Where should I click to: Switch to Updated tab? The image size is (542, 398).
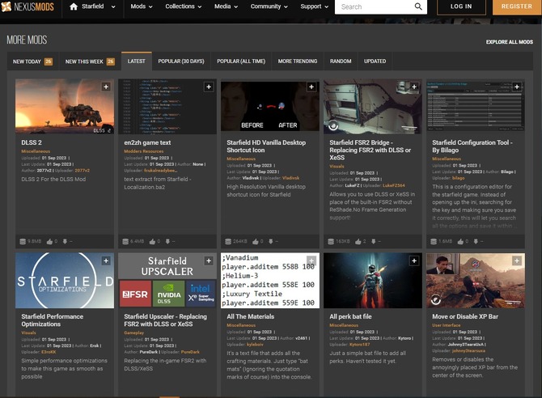375,61
